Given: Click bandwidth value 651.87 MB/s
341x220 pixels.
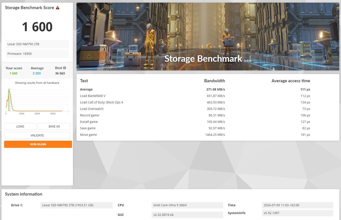Looking at the screenshot, I should click(x=216, y=96).
